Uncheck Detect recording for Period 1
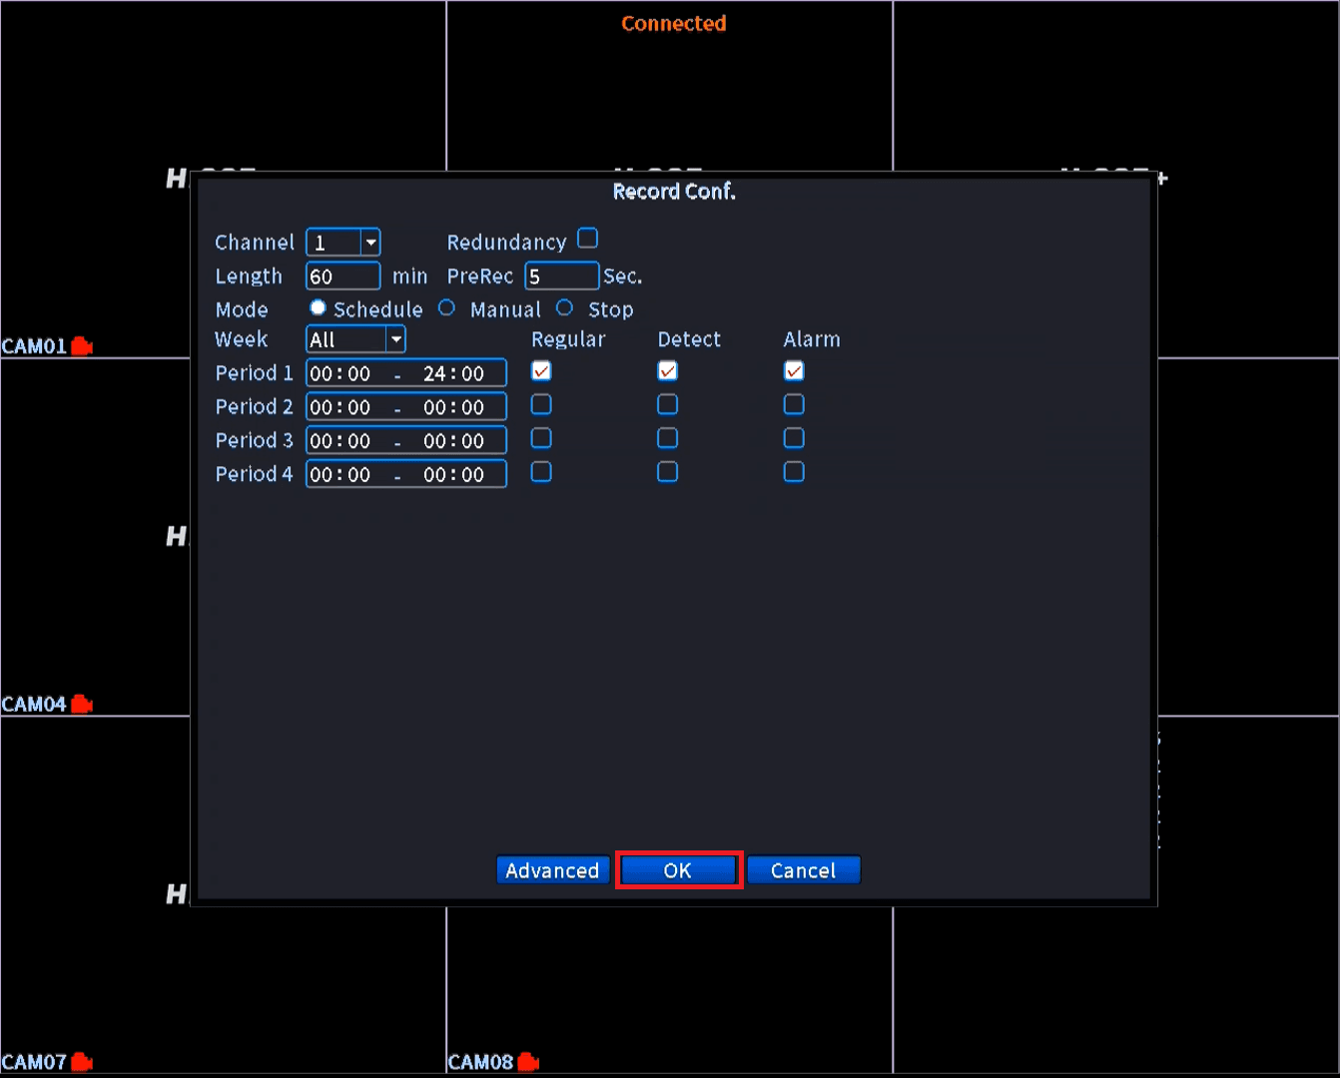1340x1078 pixels. pyautogui.click(x=668, y=371)
